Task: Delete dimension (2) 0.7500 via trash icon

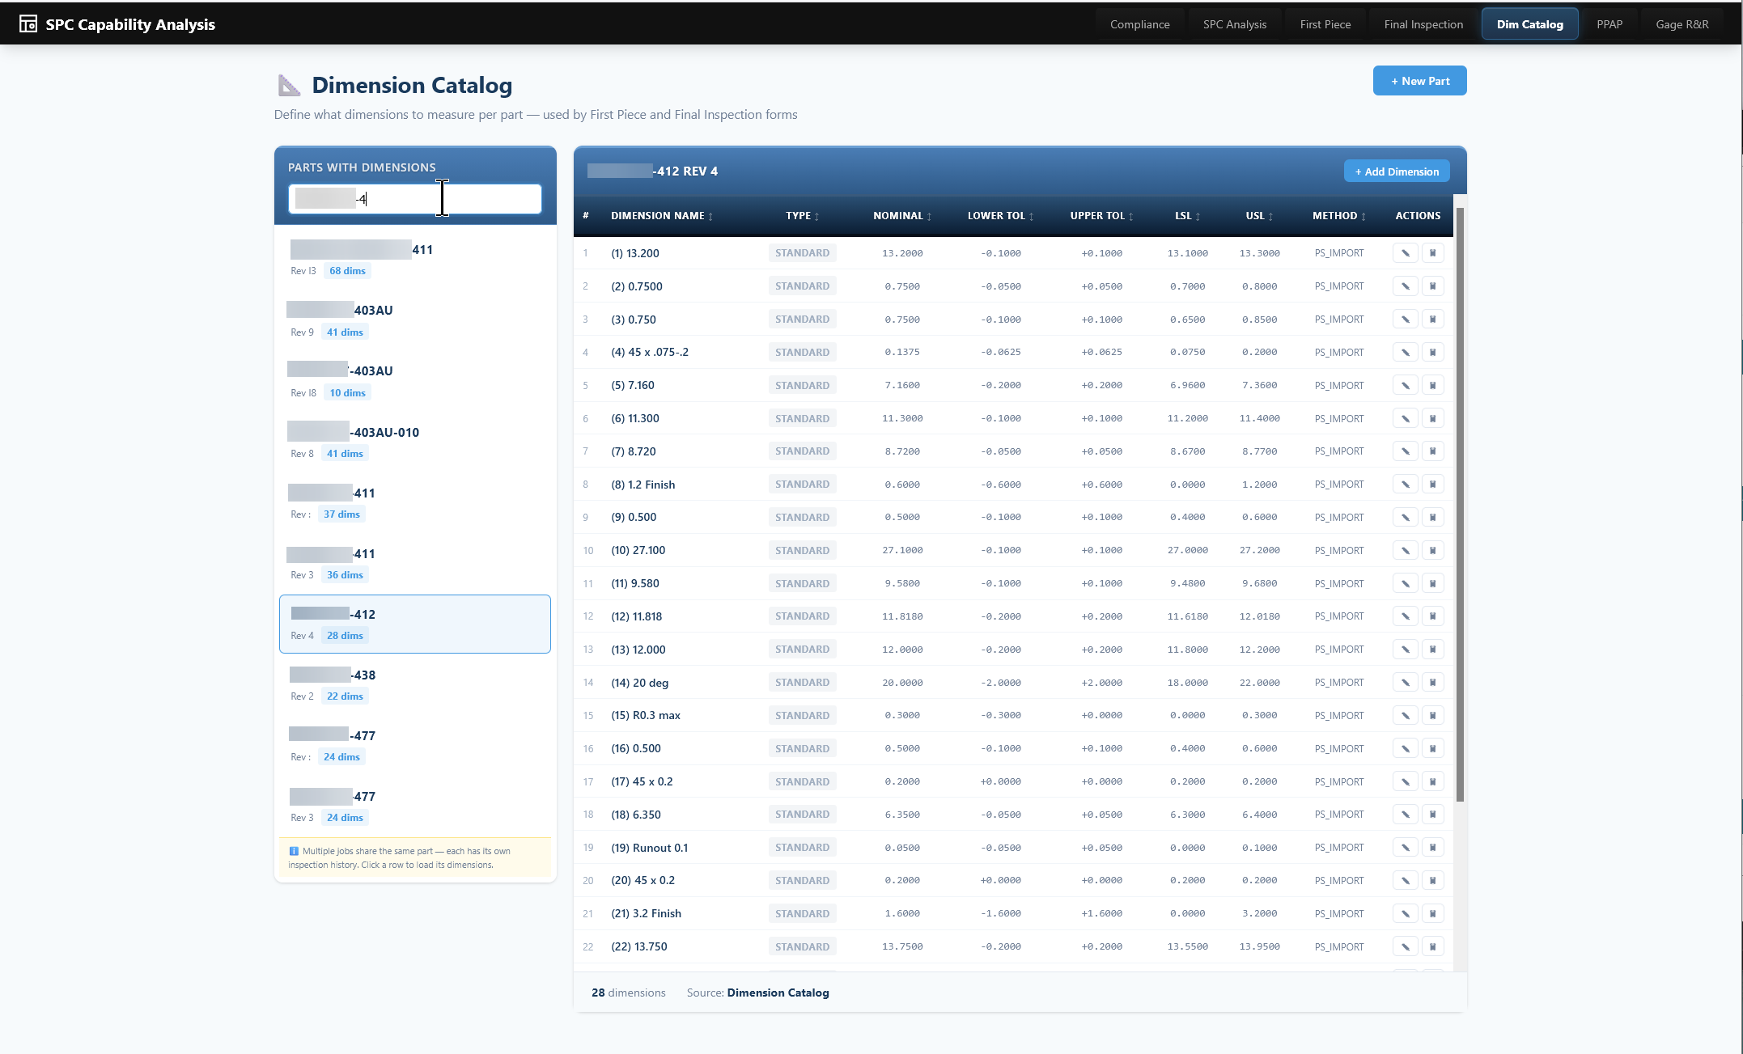Action: pyautogui.click(x=1434, y=286)
